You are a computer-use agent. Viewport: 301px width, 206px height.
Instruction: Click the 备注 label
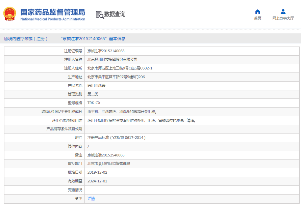[x=78, y=155]
